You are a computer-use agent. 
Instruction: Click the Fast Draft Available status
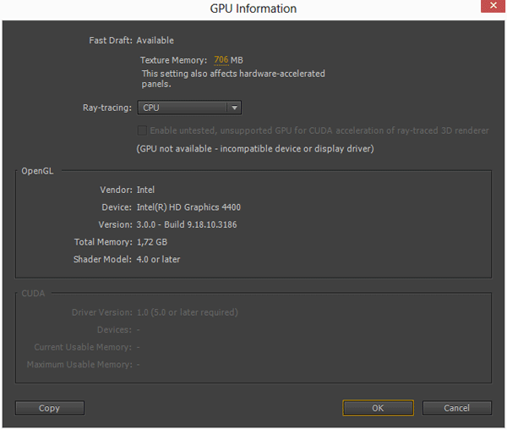[x=155, y=40]
